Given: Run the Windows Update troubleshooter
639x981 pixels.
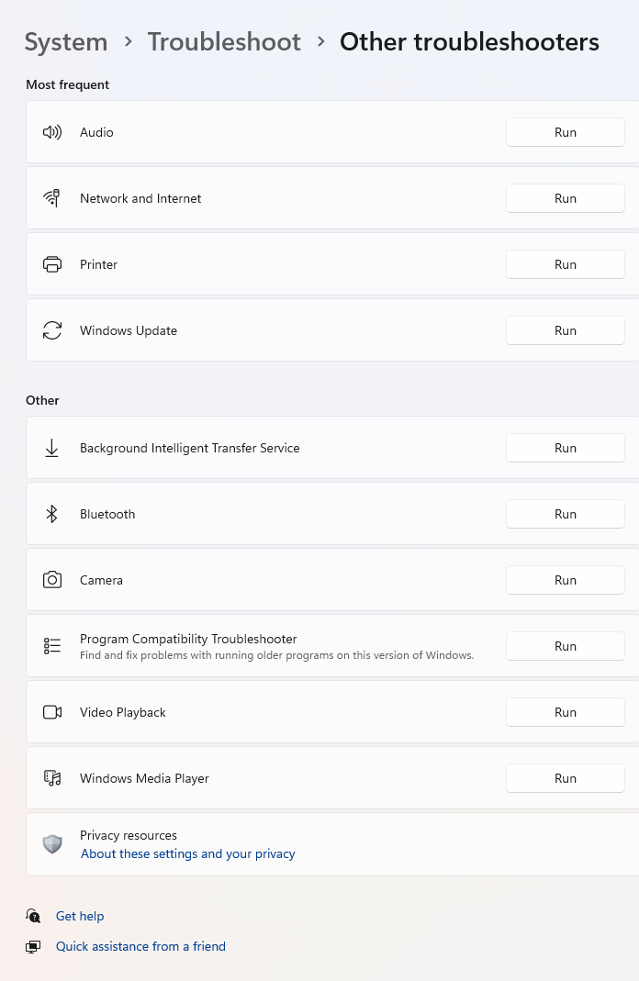Looking at the screenshot, I should click(x=566, y=330).
